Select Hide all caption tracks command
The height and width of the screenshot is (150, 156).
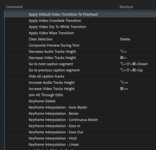[x=47, y=76]
